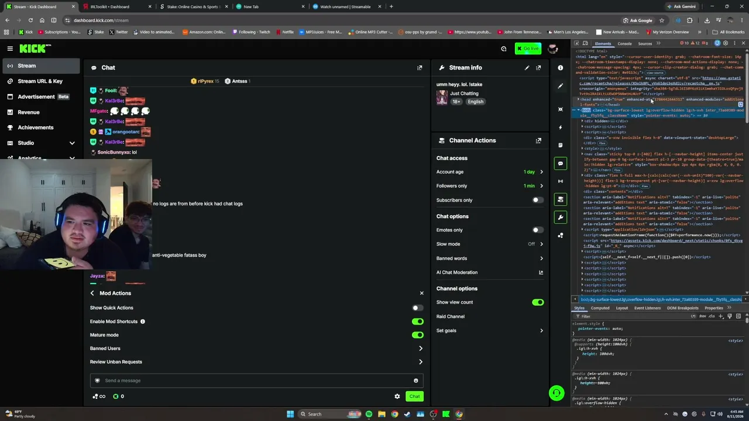Open the Achievements page
This screenshot has width=749, height=421.
42,127
